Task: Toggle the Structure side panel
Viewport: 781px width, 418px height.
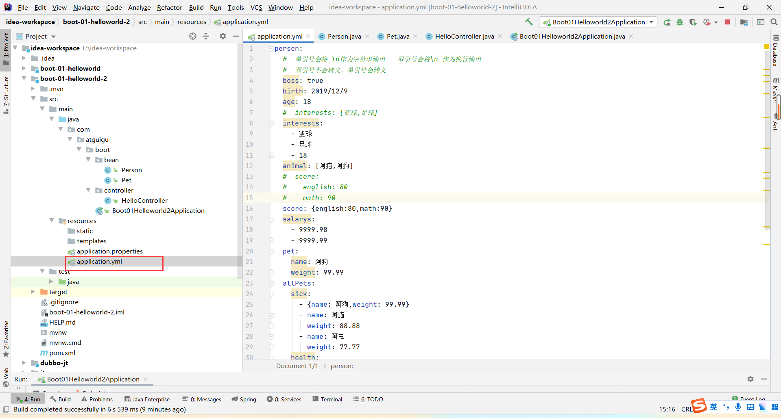Action: pyautogui.click(x=6, y=94)
